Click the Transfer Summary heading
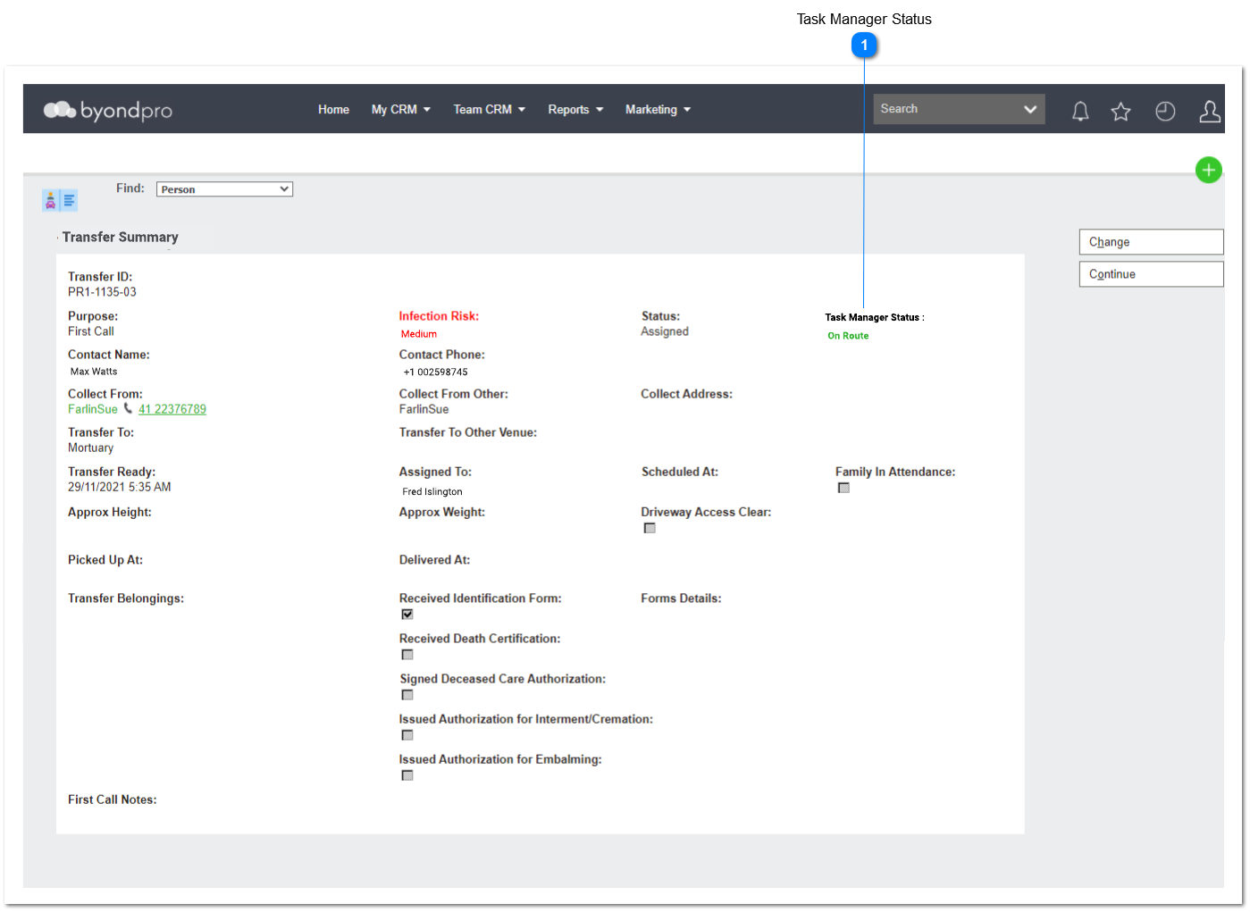Viewport: 1250px width, 912px height. point(121,237)
